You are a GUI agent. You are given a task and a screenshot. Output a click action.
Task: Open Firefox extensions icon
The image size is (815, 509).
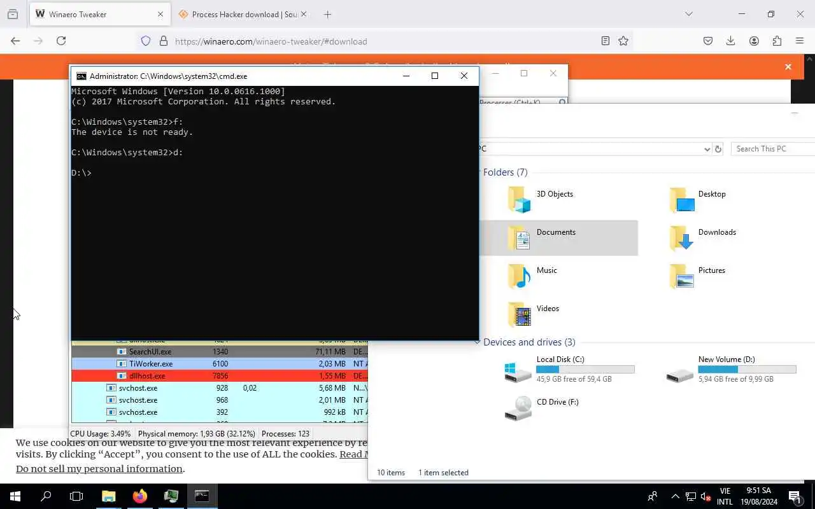point(777,41)
